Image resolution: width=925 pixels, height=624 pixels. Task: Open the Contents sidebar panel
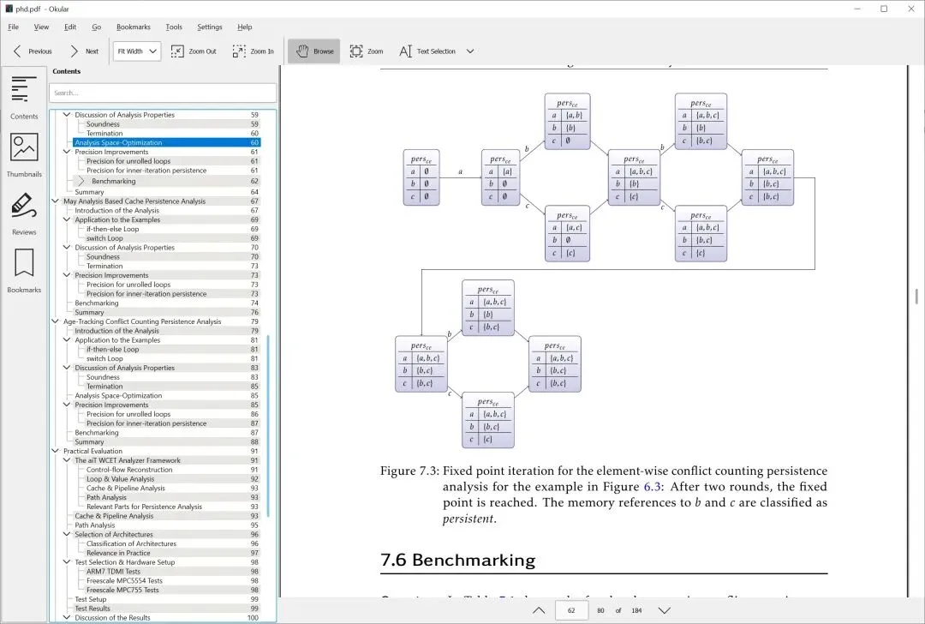24,96
